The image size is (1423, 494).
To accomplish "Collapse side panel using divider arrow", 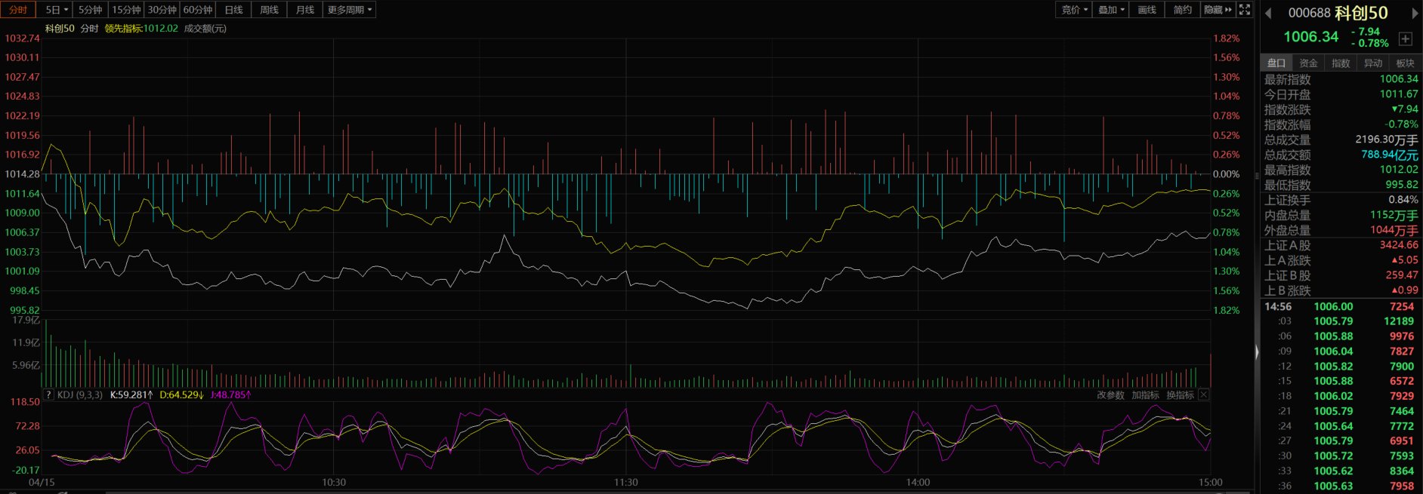I will coord(1257,352).
